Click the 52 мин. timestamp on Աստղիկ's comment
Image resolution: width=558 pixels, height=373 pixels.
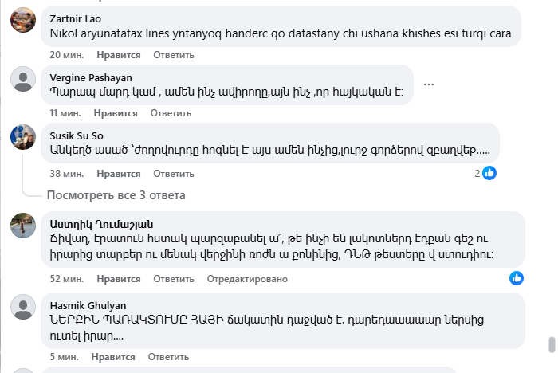click(x=66, y=279)
